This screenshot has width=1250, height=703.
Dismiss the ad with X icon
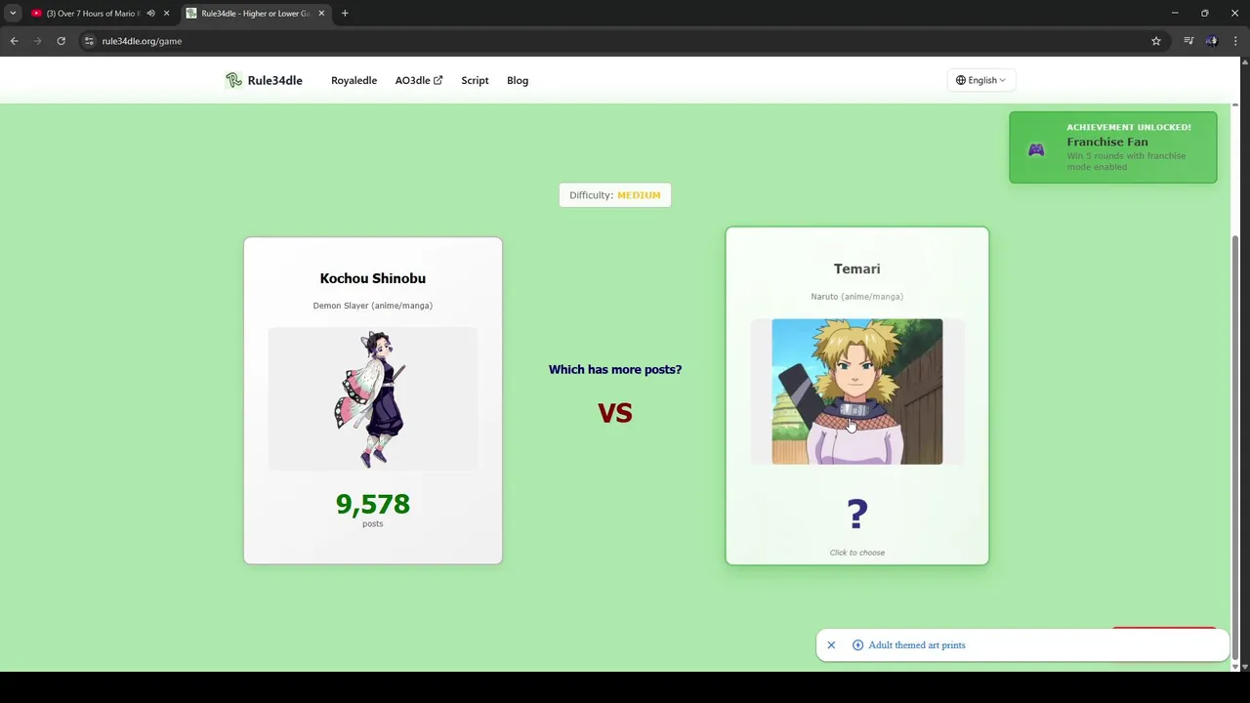[831, 645]
